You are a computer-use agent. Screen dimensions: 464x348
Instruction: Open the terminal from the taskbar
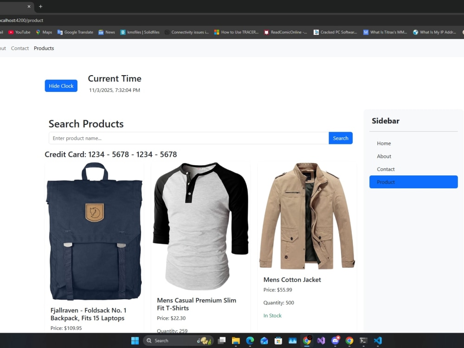pyautogui.click(x=364, y=341)
